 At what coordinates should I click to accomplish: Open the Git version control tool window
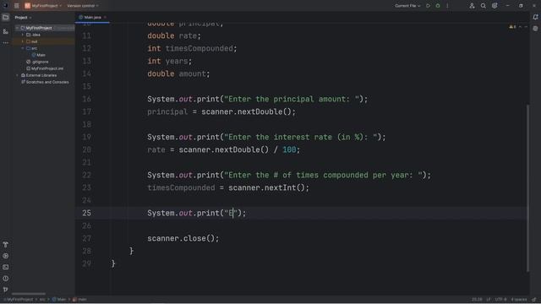pos(6,290)
